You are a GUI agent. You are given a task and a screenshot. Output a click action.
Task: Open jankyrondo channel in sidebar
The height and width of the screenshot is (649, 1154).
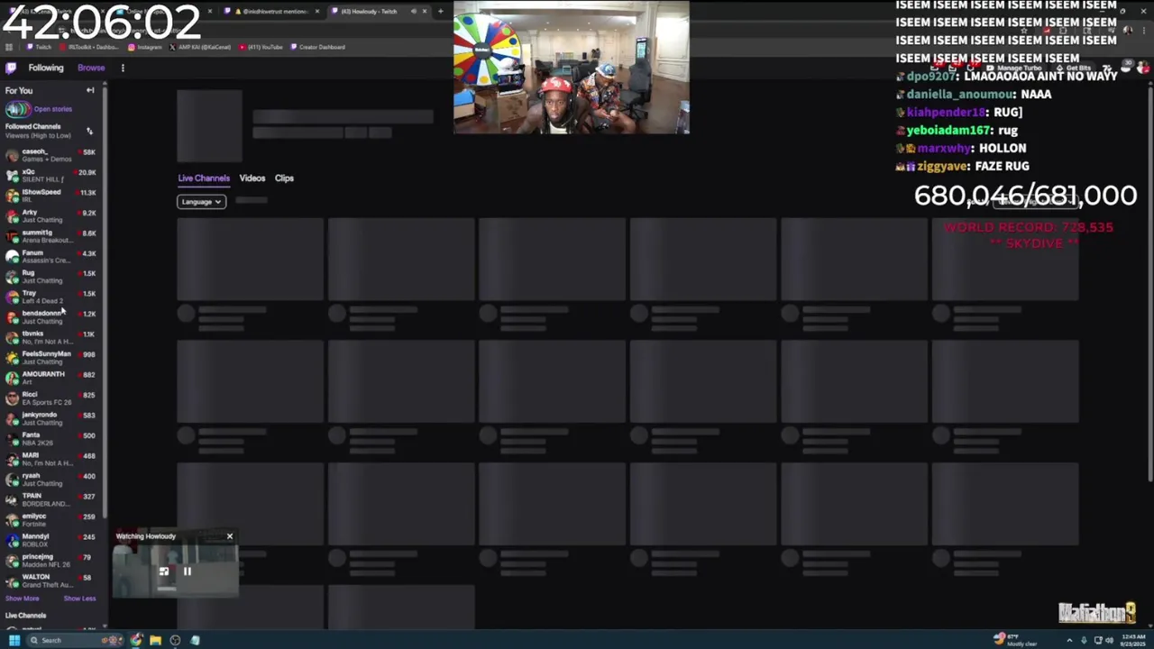click(50, 418)
